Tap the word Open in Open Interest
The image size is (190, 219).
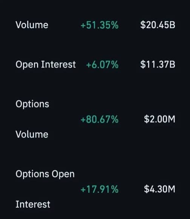click(27, 65)
